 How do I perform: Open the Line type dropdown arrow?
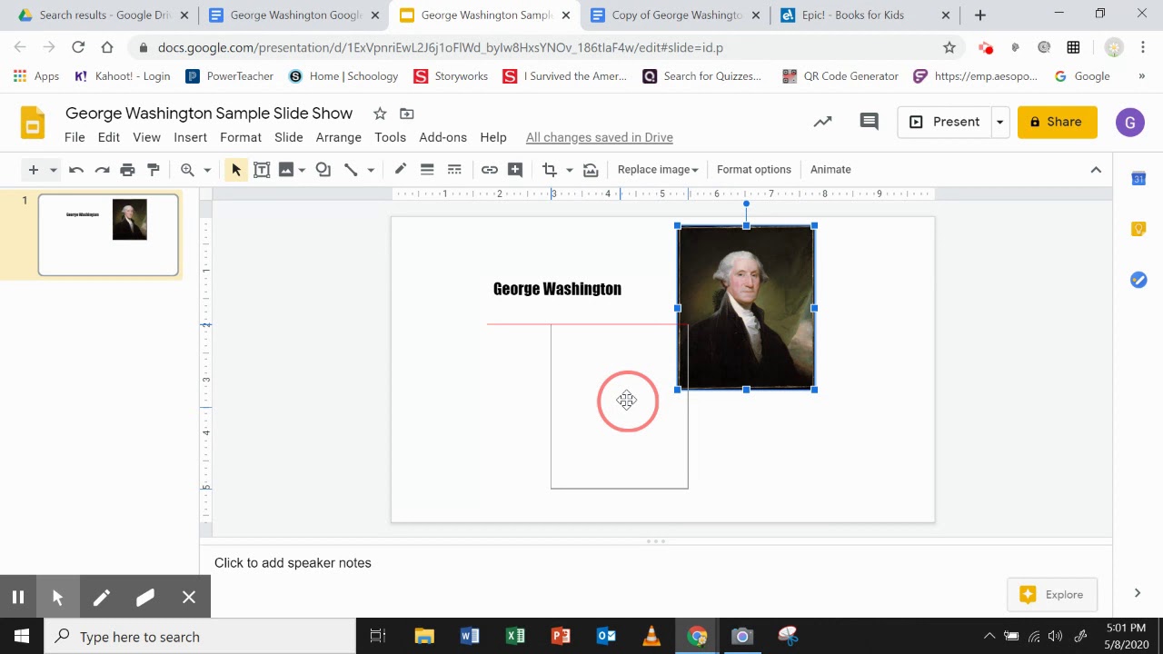coord(370,170)
